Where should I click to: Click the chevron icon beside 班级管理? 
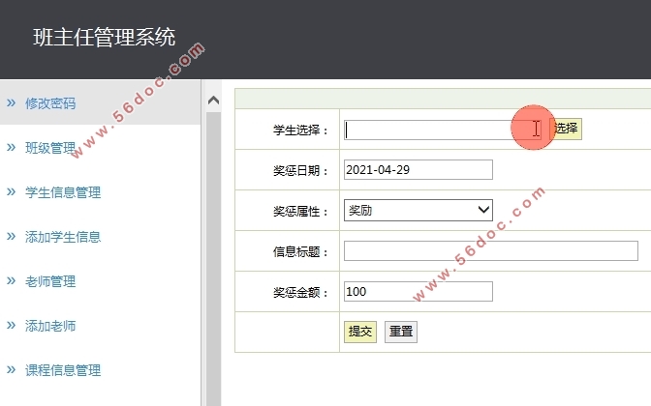coord(11,147)
